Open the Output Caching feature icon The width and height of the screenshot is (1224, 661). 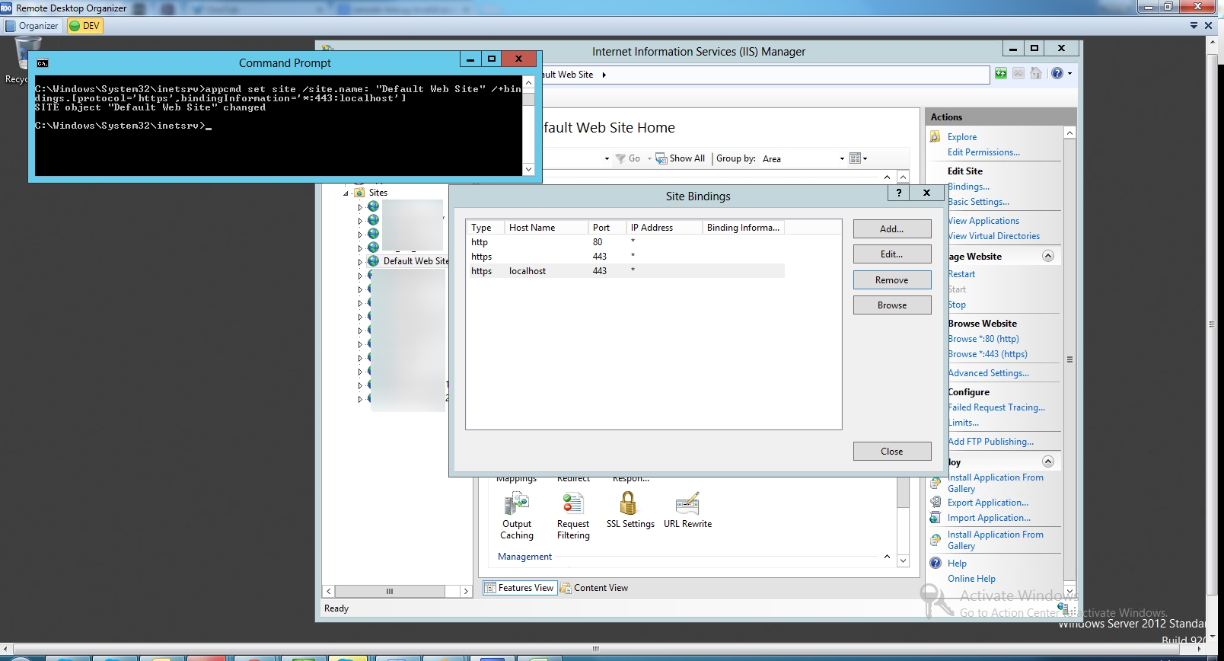[517, 503]
